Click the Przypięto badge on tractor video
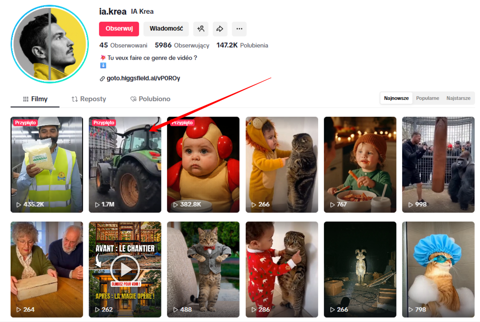The height and width of the screenshot is (322, 480). click(x=104, y=123)
